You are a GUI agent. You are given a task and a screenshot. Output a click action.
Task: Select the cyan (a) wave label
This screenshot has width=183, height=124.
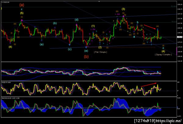coord(42,44)
